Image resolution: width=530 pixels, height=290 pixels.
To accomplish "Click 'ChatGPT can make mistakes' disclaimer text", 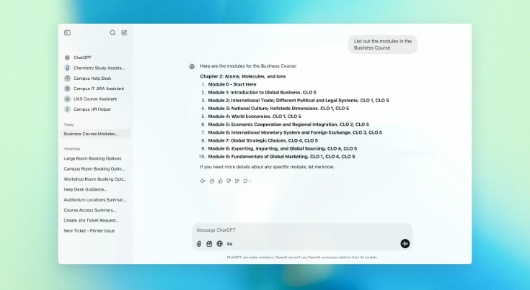I will [302, 258].
